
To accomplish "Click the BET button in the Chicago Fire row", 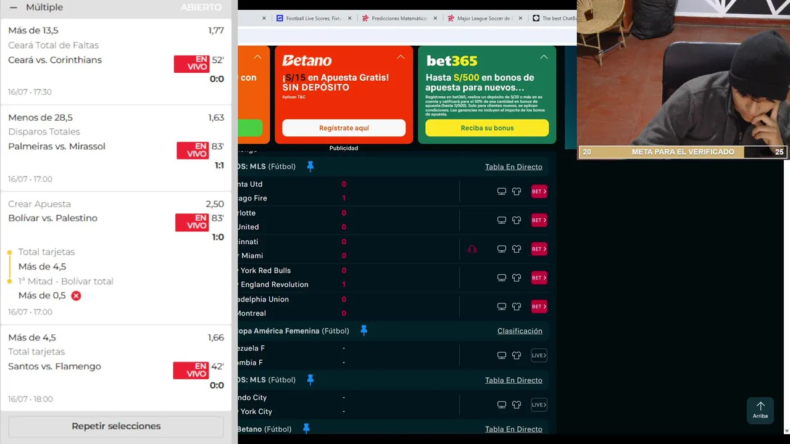I will [539, 191].
